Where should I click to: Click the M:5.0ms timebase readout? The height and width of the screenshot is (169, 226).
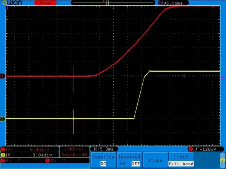pos(104,149)
